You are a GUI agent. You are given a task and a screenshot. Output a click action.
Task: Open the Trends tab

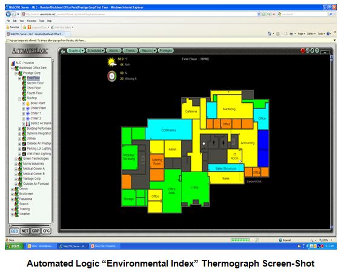130,51
